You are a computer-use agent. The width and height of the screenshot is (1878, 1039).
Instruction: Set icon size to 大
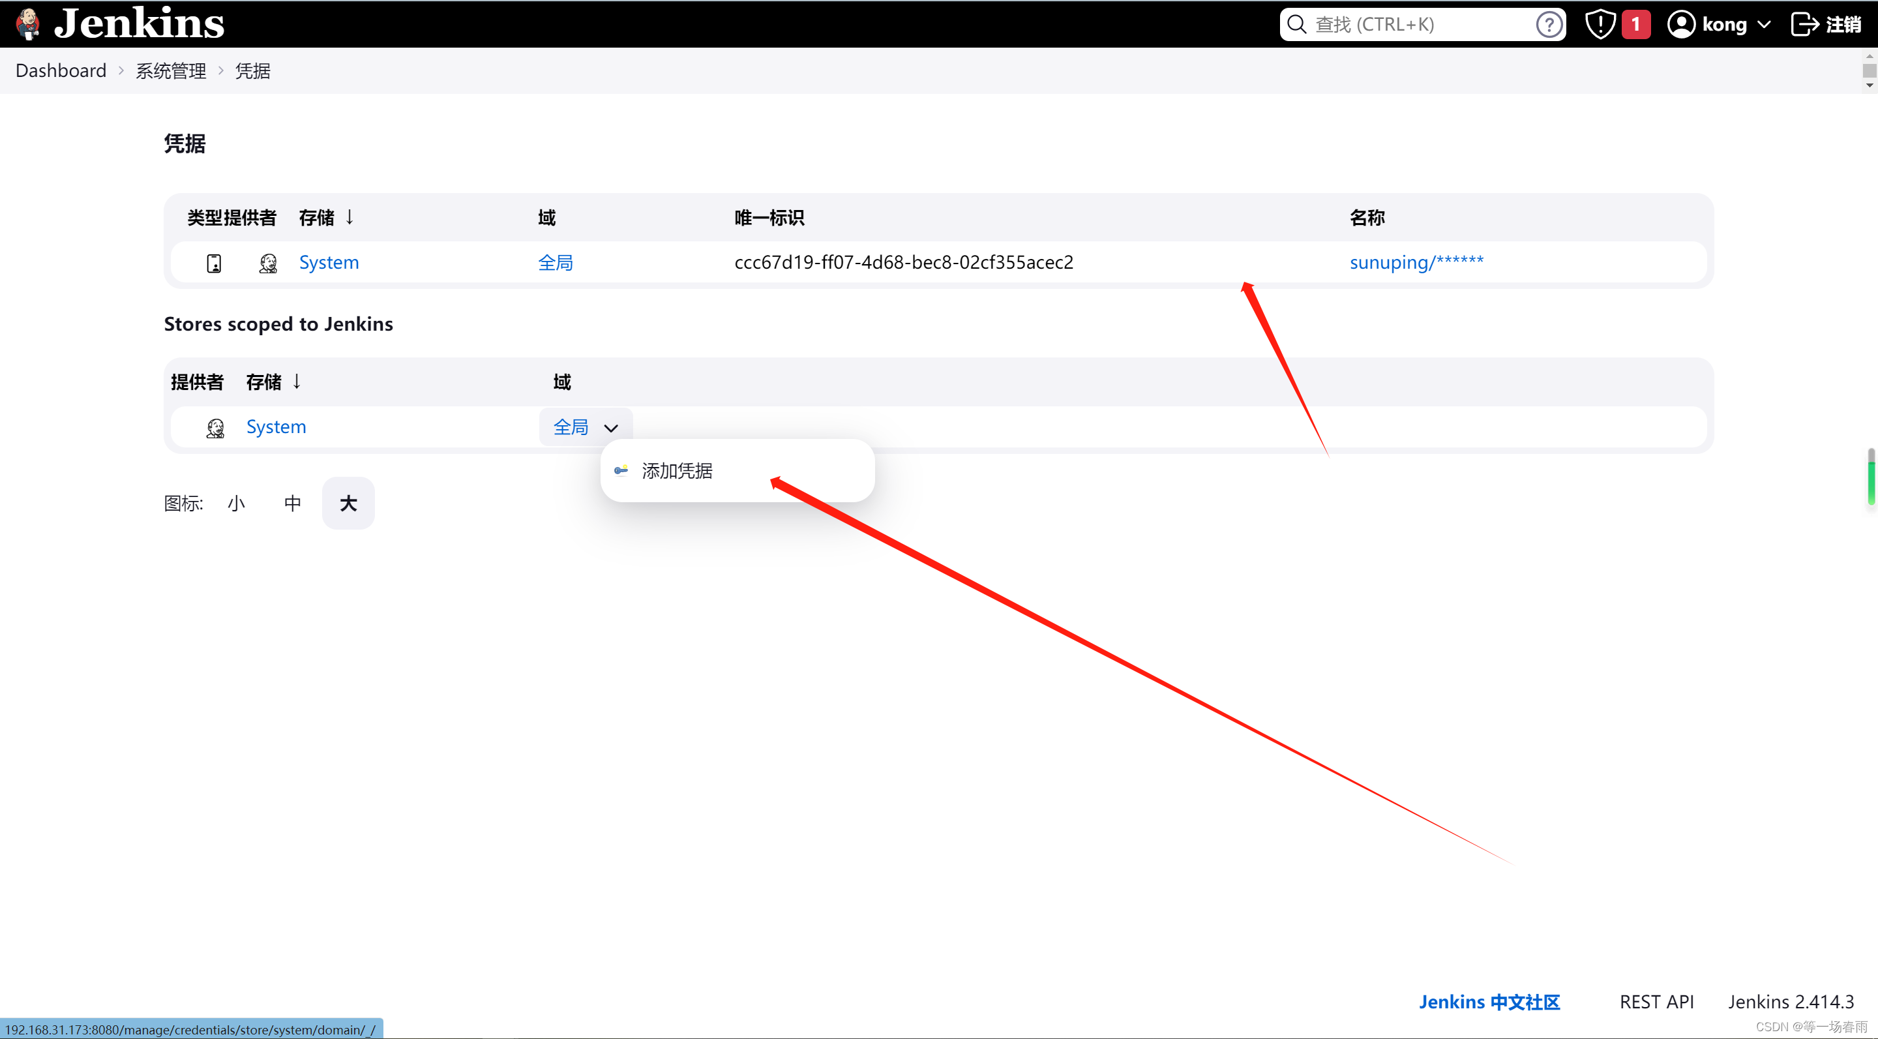[348, 503]
